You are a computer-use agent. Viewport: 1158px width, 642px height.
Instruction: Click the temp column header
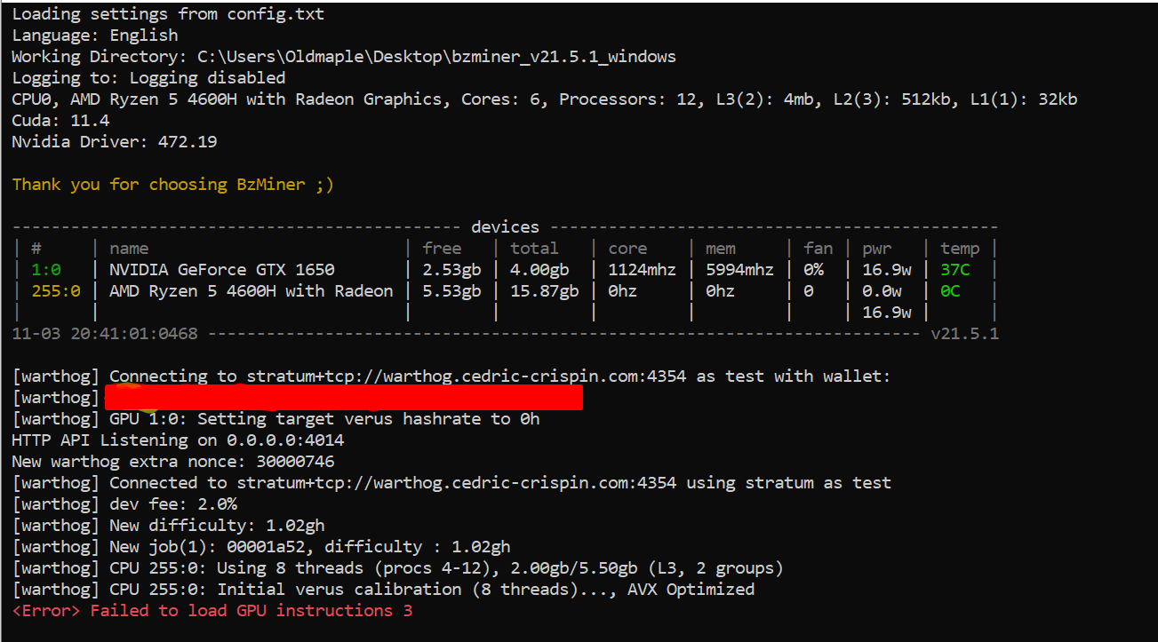[x=960, y=249]
